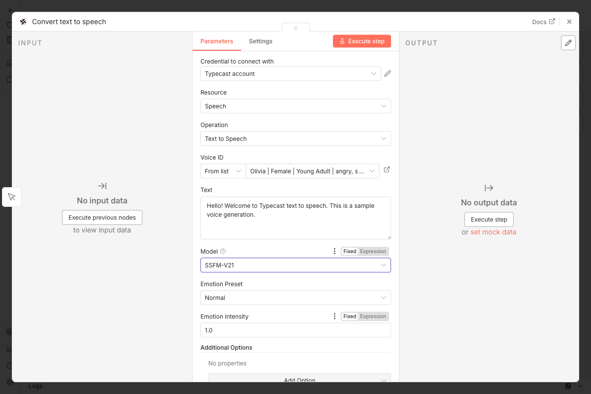Open notifications bell in the sidebar
Viewport: 591px width, 394px height.
point(9,79)
